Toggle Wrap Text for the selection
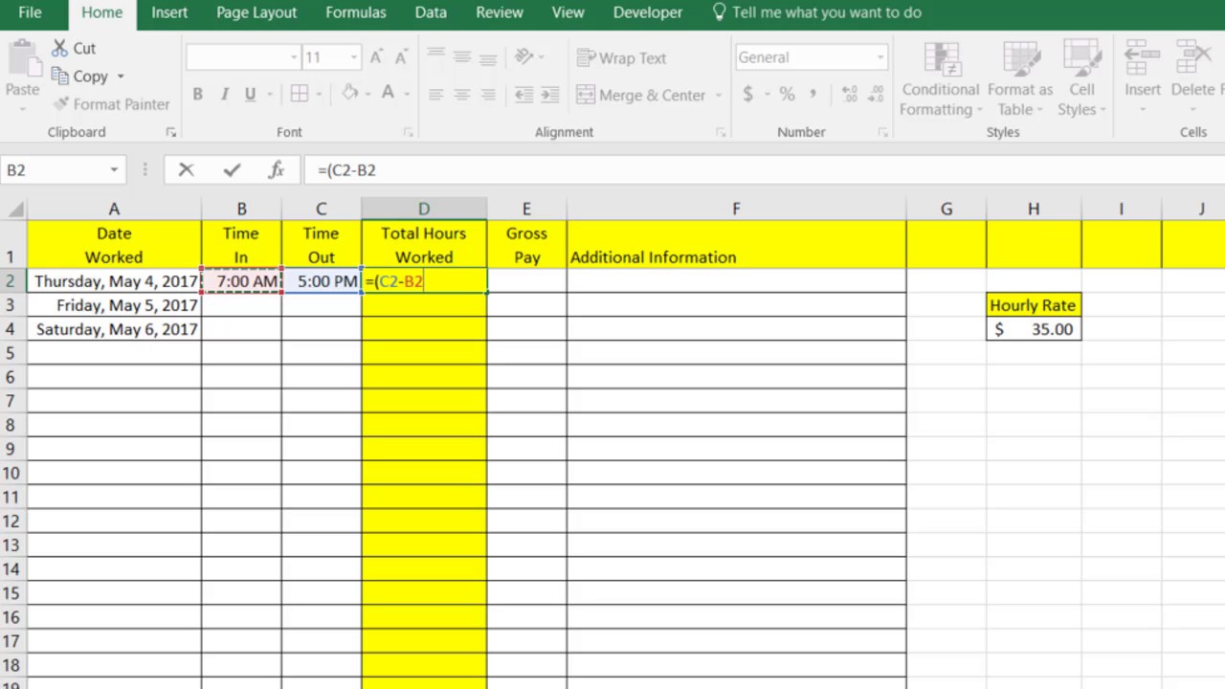 (x=621, y=57)
